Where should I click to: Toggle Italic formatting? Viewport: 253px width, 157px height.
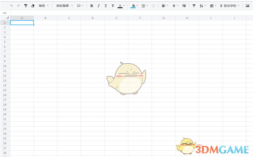(x=98, y=6)
